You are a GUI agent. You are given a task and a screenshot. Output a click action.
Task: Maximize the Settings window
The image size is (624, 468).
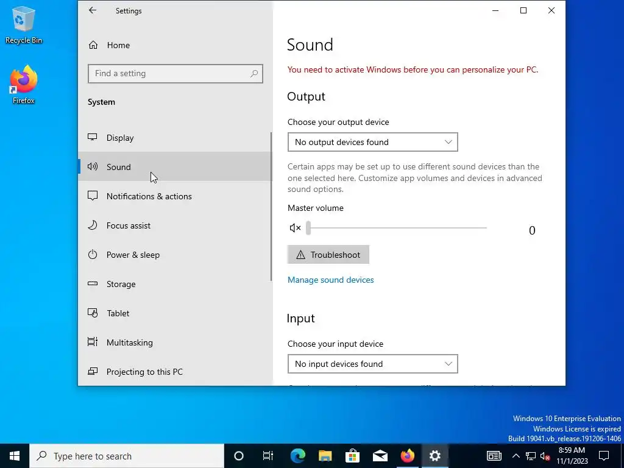(523, 10)
